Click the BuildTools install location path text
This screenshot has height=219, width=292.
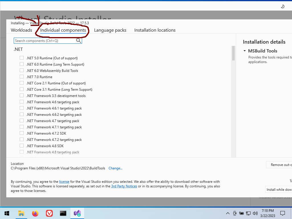pyautogui.click(x=58, y=168)
